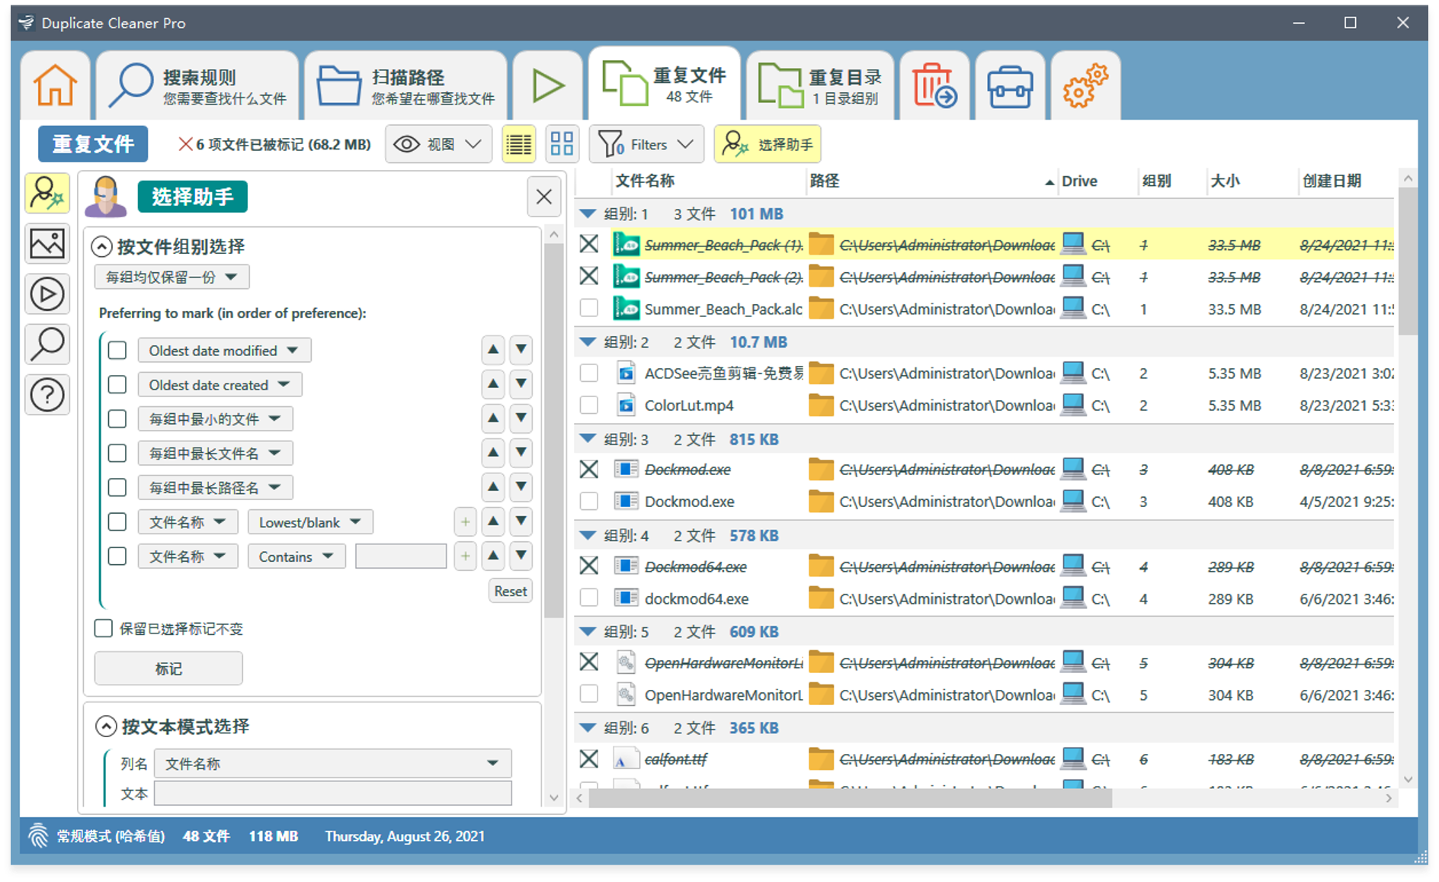Collapse 组别: 1 group triangle
The width and height of the screenshot is (1439, 882).
pos(588,213)
